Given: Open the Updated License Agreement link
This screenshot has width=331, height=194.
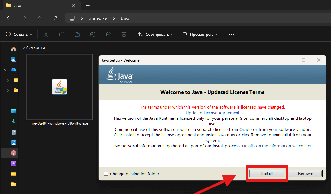Looking at the screenshot, I should coord(212,113).
